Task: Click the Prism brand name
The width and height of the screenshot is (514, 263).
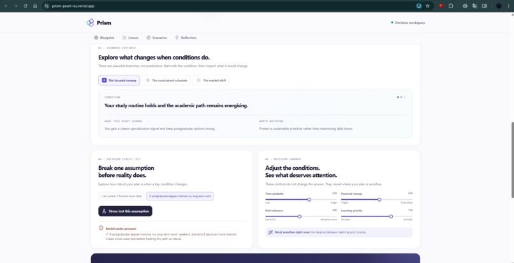Action: pyautogui.click(x=104, y=23)
